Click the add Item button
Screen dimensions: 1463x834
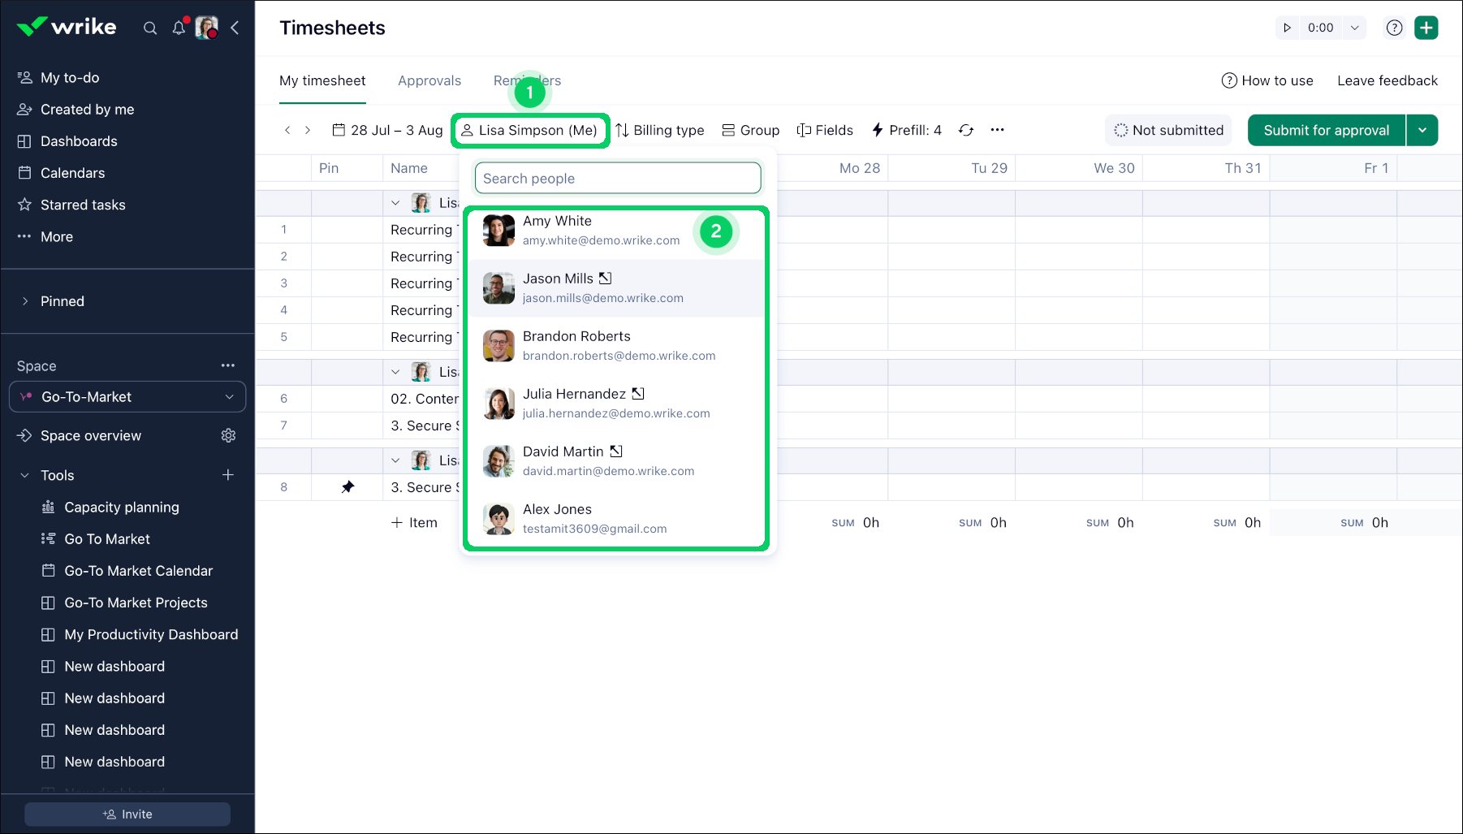(414, 523)
